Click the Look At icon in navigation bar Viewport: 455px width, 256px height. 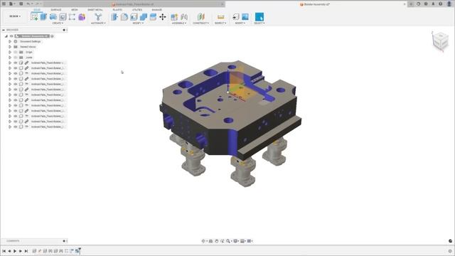[x=211, y=241]
